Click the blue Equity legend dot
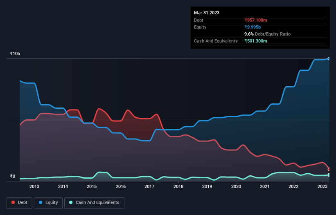 pos(41,202)
